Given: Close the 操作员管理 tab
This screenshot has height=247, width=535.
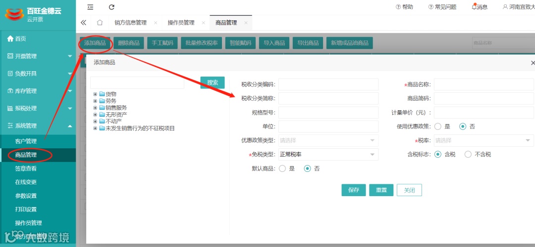Looking at the screenshot, I should pos(204,23).
